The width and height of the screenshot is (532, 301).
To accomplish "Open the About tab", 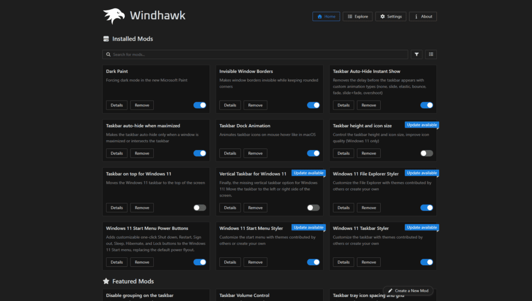I will coord(423,16).
